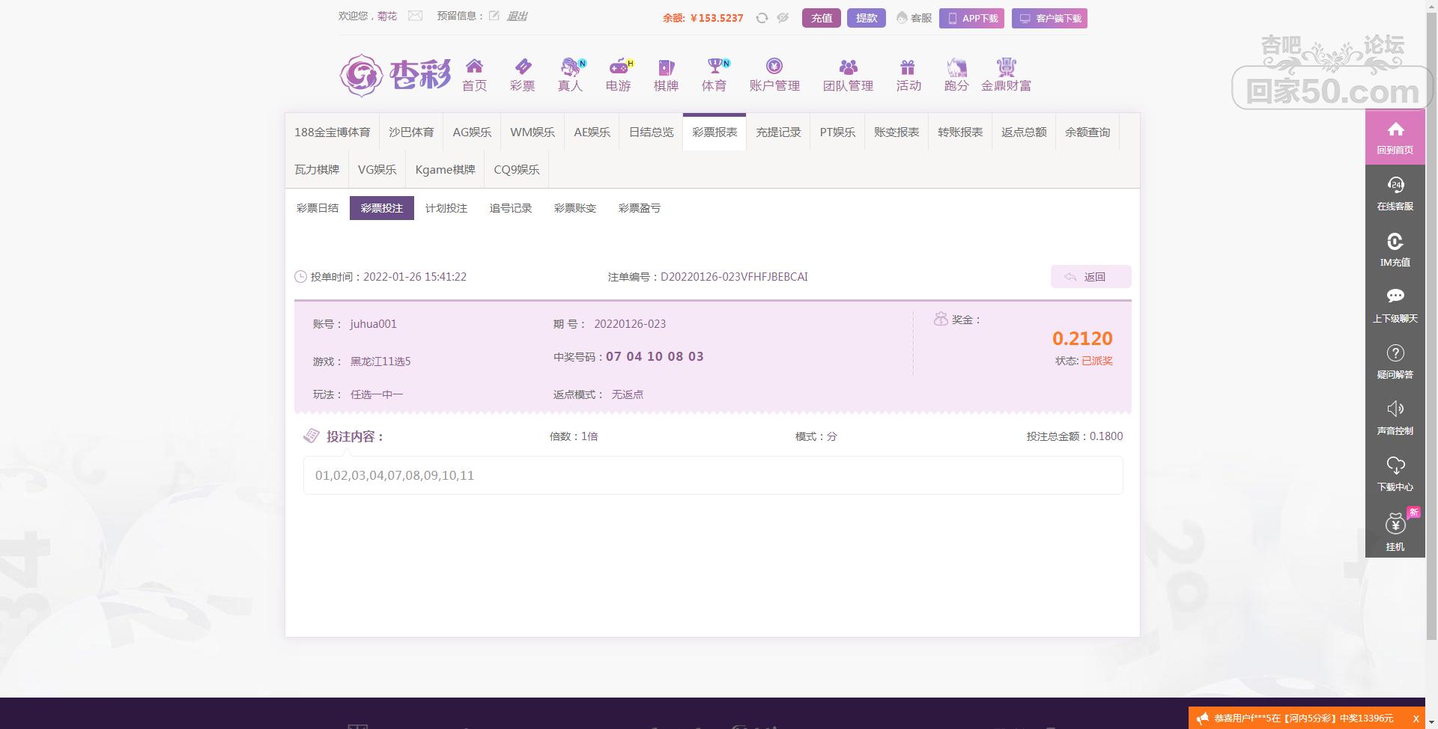Hide the balance with the eye icon
The width and height of the screenshot is (1438, 729).
tap(783, 18)
